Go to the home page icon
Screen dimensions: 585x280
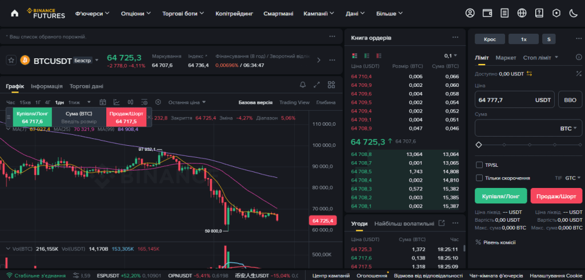pyautogui.click(x=14, y=14)
